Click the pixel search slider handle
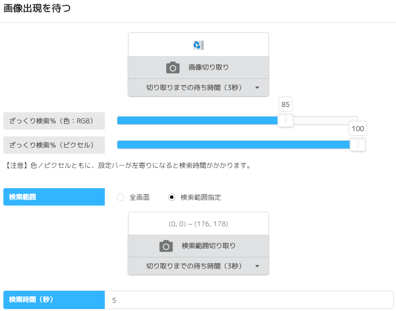Viewport: 396px width, 311px height. (357, 145)
